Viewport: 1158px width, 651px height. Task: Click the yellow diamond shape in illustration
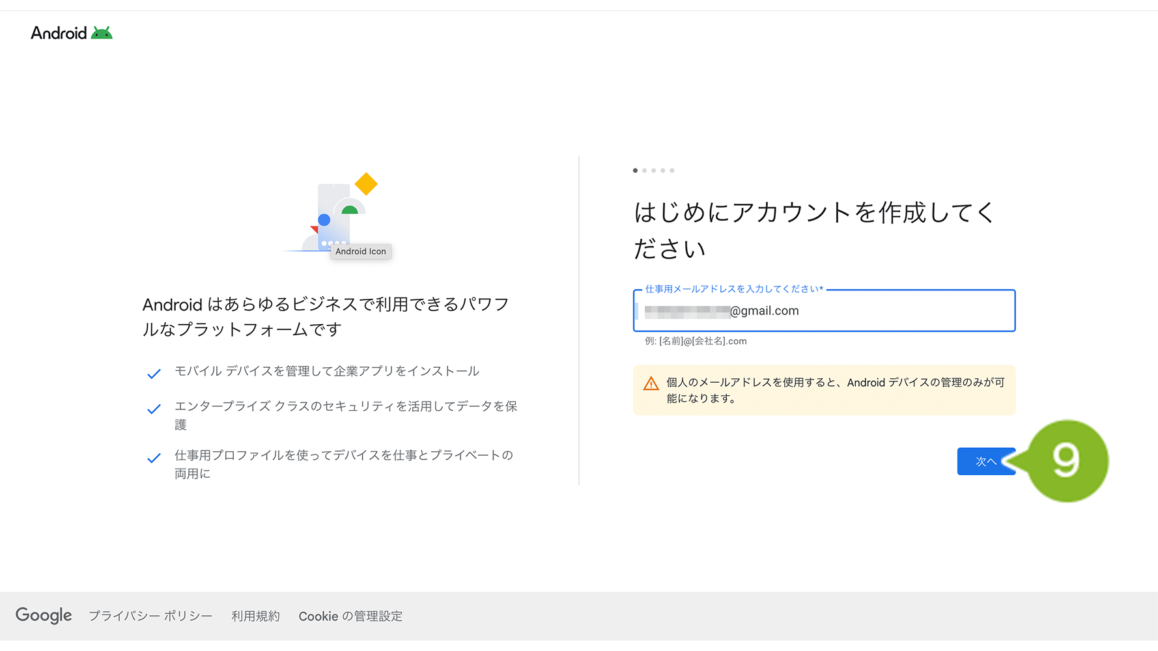pos(366,184)
